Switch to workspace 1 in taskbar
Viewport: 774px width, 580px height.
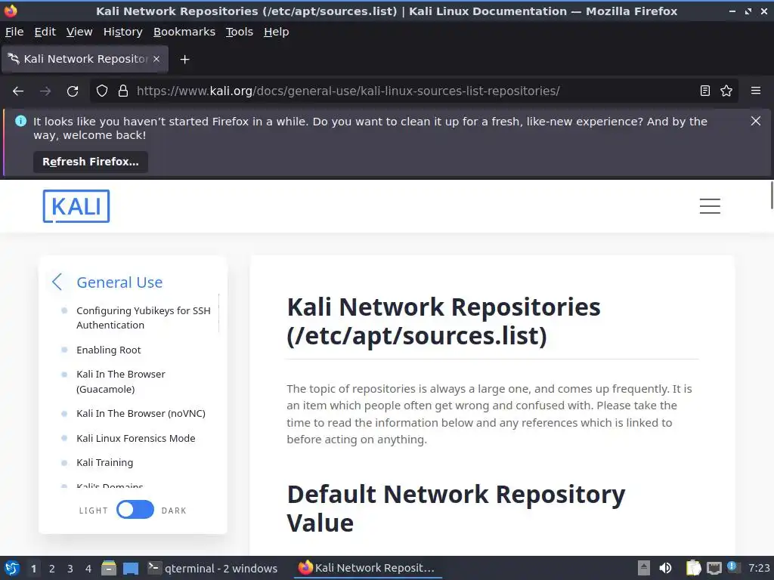[x=33, y=569]
